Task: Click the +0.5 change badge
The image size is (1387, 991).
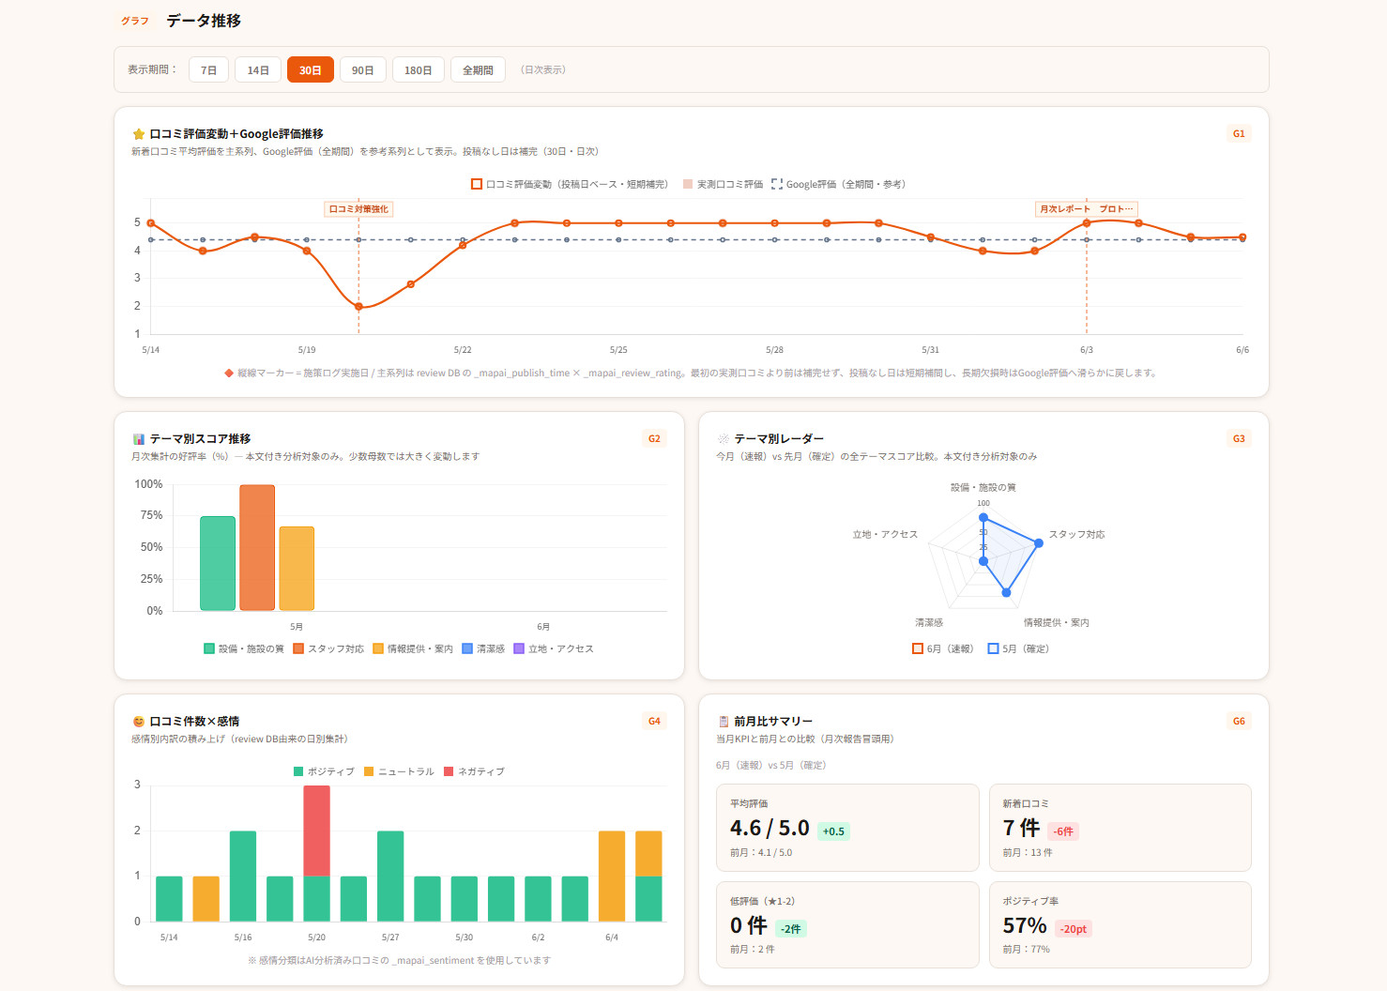Action: (833, 831)
